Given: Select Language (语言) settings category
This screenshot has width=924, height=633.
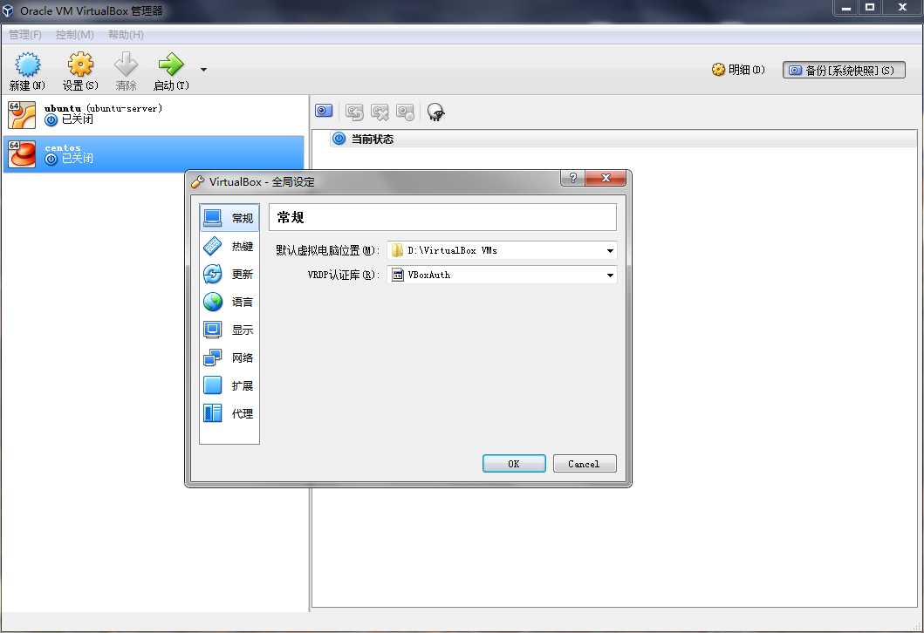Looking at the screenshot, I should [x=229, y=302].
